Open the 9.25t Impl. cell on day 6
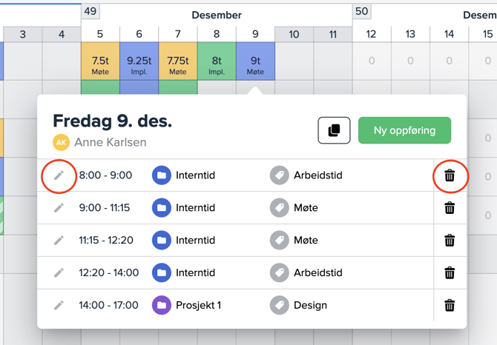This screenshot has width=497, height=345. (x=139, y=61)
